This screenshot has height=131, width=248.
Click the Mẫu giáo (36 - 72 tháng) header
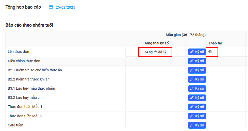(186, 35)
